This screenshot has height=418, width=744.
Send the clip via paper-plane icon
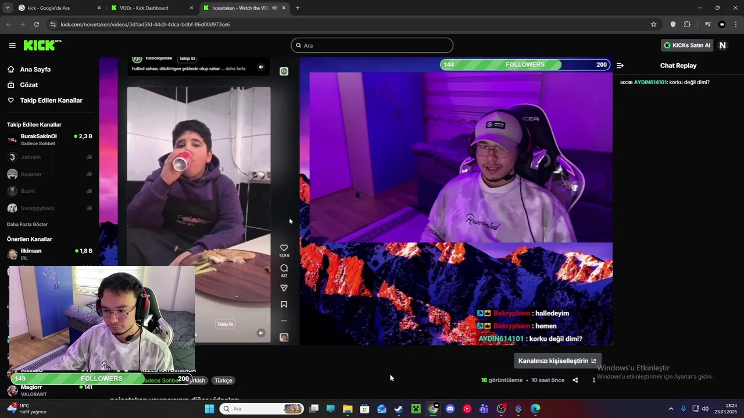pyautogui.click(x=284, y=288)
